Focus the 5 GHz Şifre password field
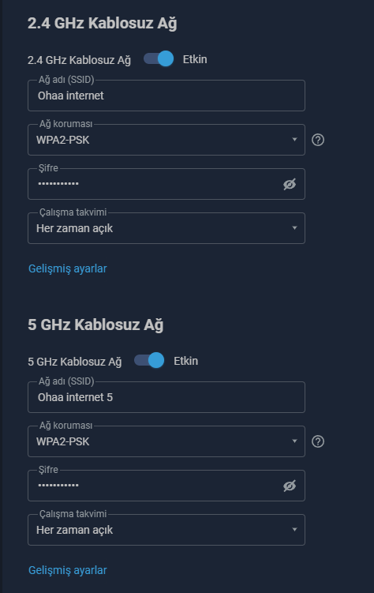This screenshot has height=593, width=374. click(x=155, y=486)
